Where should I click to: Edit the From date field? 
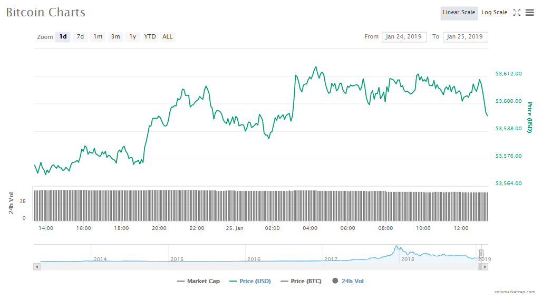tap(404, 37)
